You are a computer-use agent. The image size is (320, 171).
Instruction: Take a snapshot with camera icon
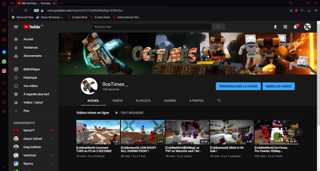pos(291,10)
